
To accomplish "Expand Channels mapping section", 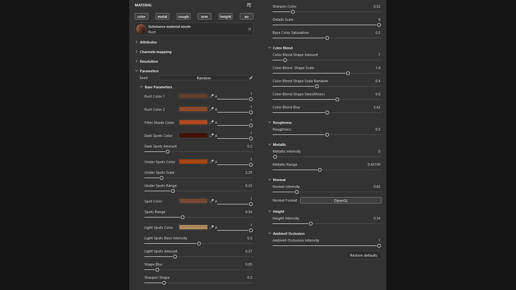I will [155, 52].
